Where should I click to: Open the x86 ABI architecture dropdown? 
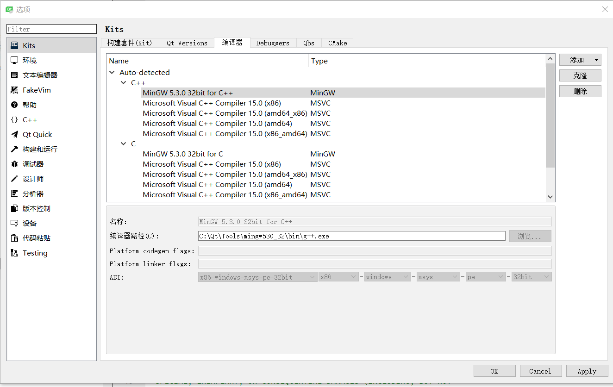click(x=338, y=276)
